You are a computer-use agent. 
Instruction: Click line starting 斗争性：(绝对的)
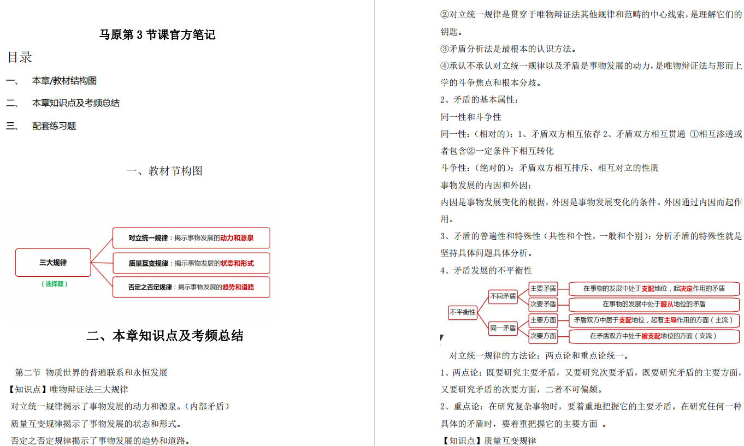pos(550,168)
